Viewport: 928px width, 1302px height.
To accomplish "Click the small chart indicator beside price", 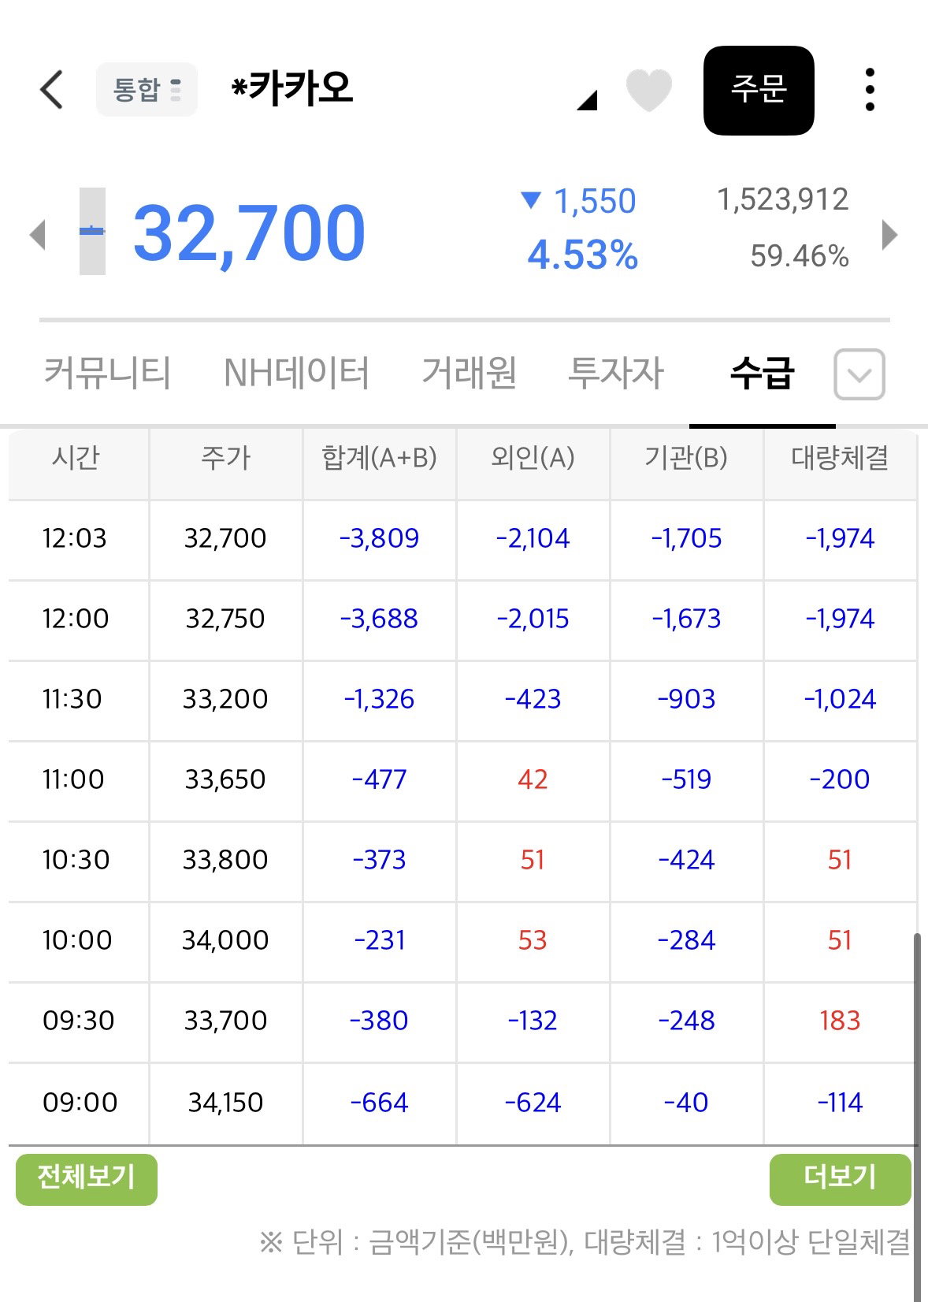I will click(x=92, y=231).
